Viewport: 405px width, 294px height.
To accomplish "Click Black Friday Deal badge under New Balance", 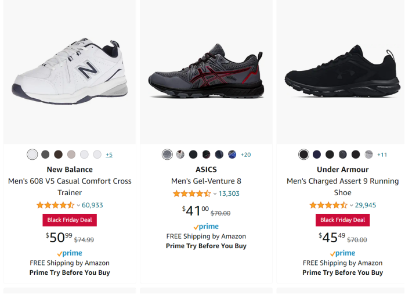I will point(70,220).
